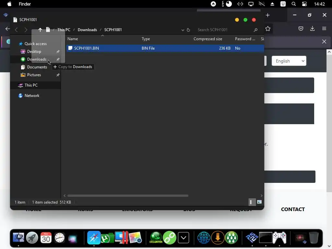Open Control Center in menu bar
The width and height of the screenshot is (332, 249).
pos(304,4)
